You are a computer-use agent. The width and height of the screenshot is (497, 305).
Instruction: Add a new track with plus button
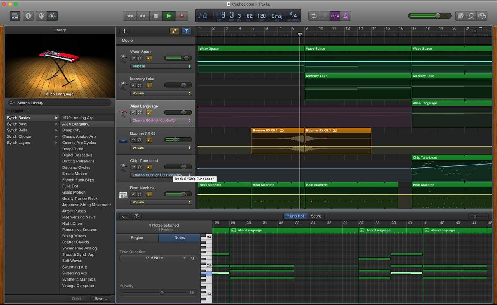click(x=124, y=31)
